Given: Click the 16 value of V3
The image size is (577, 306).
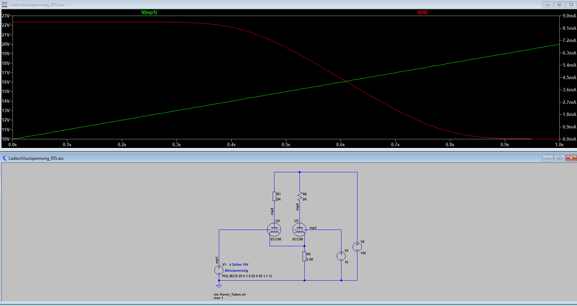Looking at the screenshot, I should click(346, 262).
